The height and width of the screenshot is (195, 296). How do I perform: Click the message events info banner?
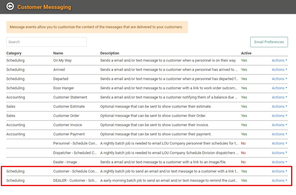pyautogui.click(x=97, y=27)
